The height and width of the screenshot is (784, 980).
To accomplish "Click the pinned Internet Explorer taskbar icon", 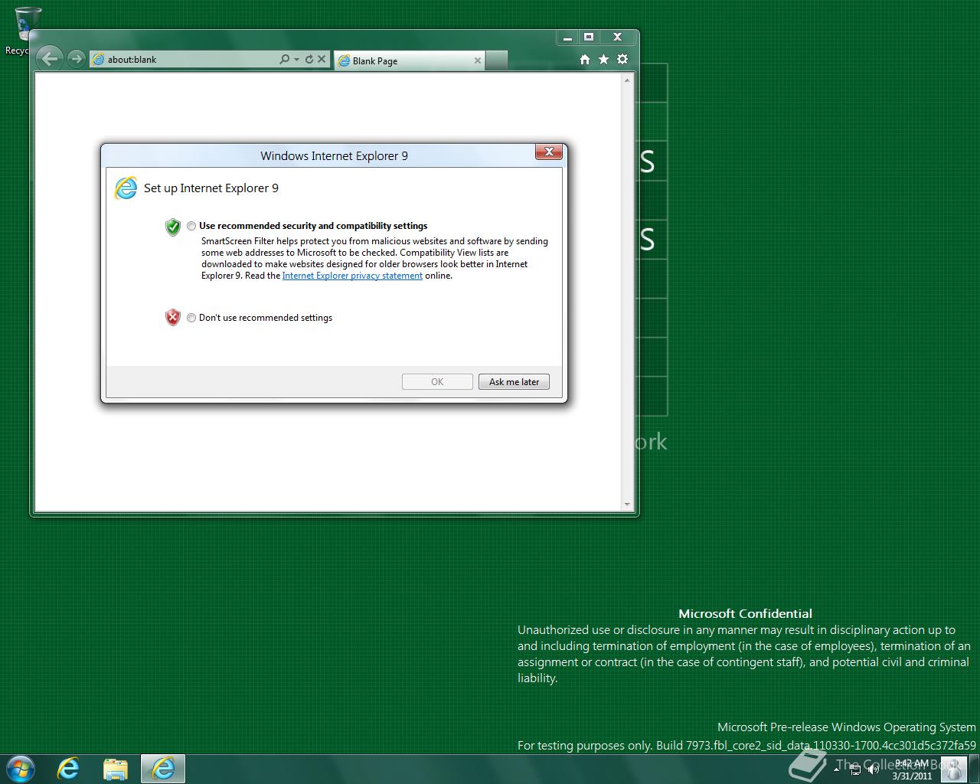I will click(69, 769).
